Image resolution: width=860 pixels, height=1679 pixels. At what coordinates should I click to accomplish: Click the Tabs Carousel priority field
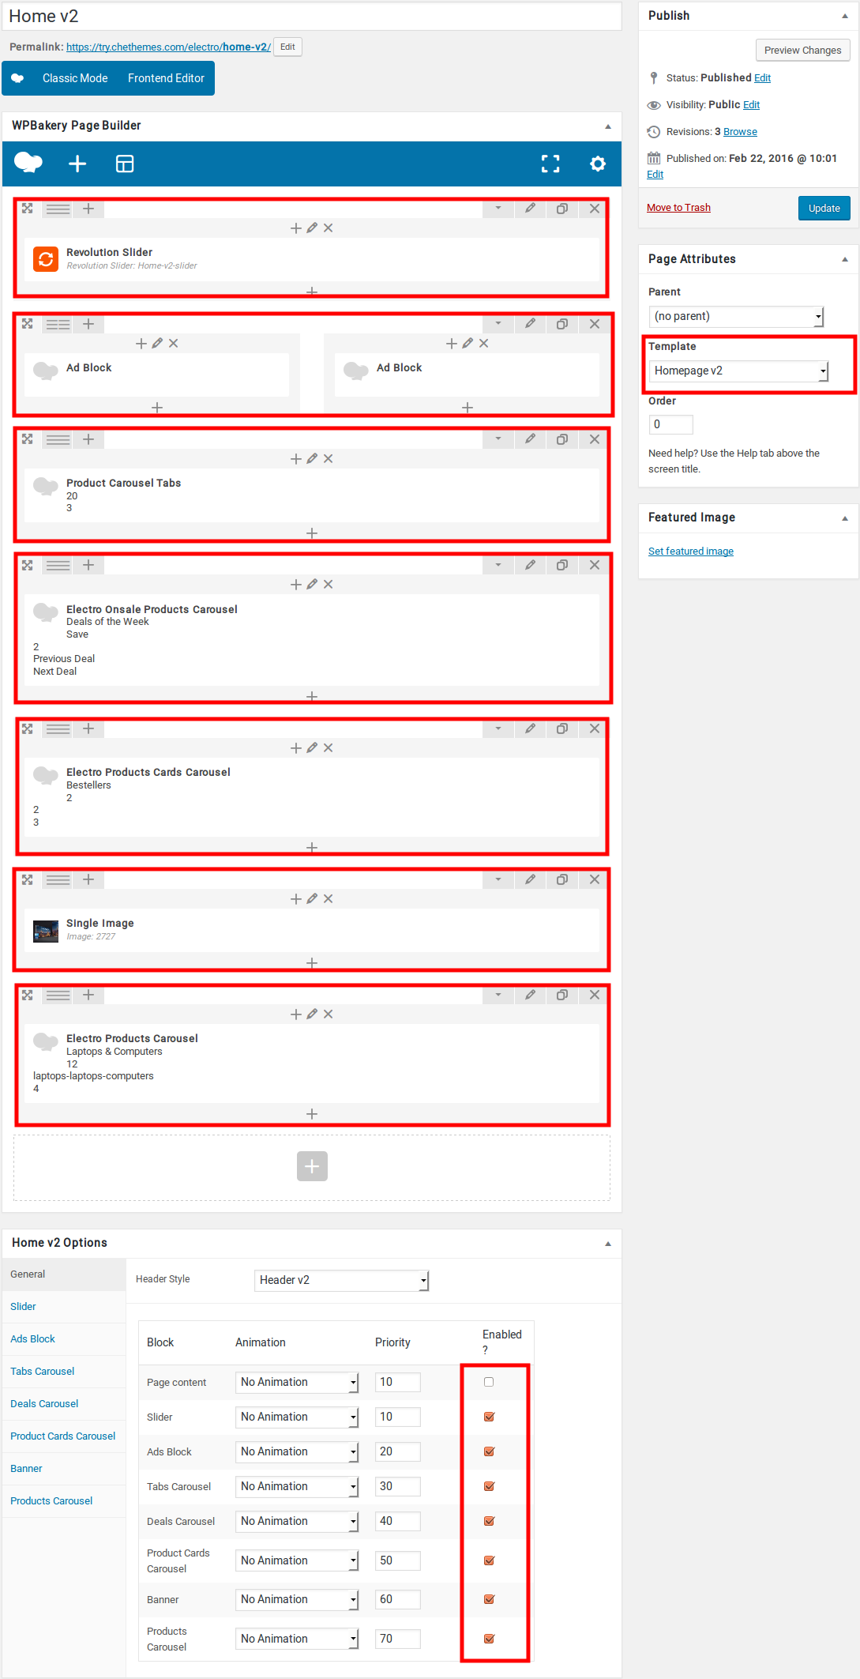pyautogui.click(x=397, y=1486)
